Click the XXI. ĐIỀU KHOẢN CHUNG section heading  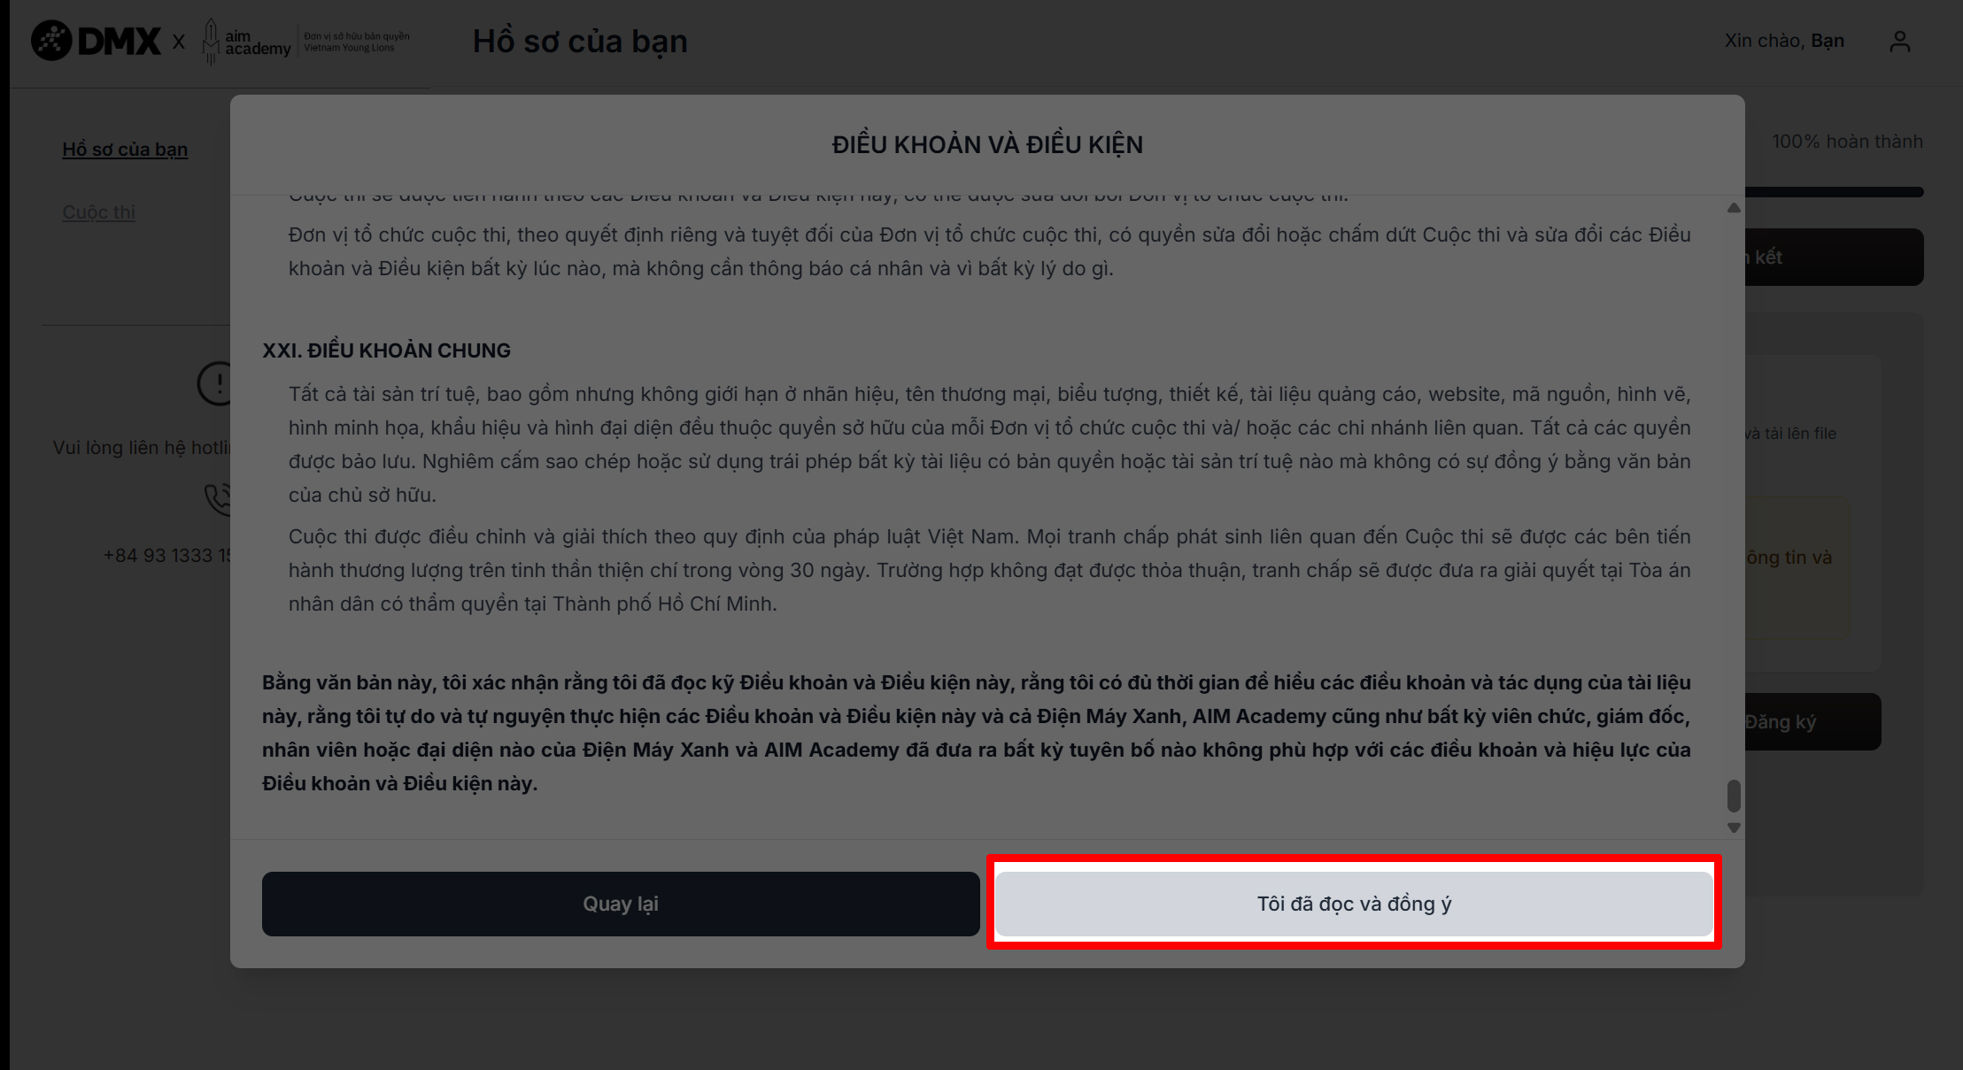(386, 350)
